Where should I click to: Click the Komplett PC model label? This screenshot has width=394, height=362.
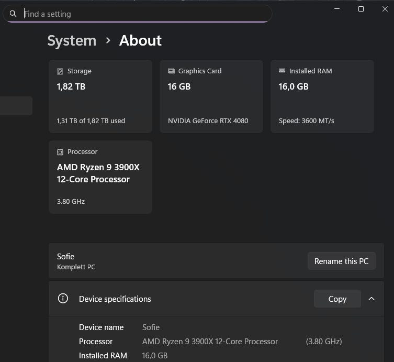(x=76, y=267)
